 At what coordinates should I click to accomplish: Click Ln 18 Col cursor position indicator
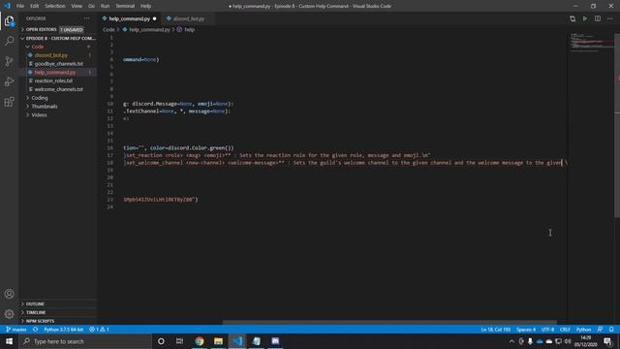495,330
